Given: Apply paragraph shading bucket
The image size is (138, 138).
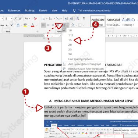Looking at the screenshot, I should (72, 25).
